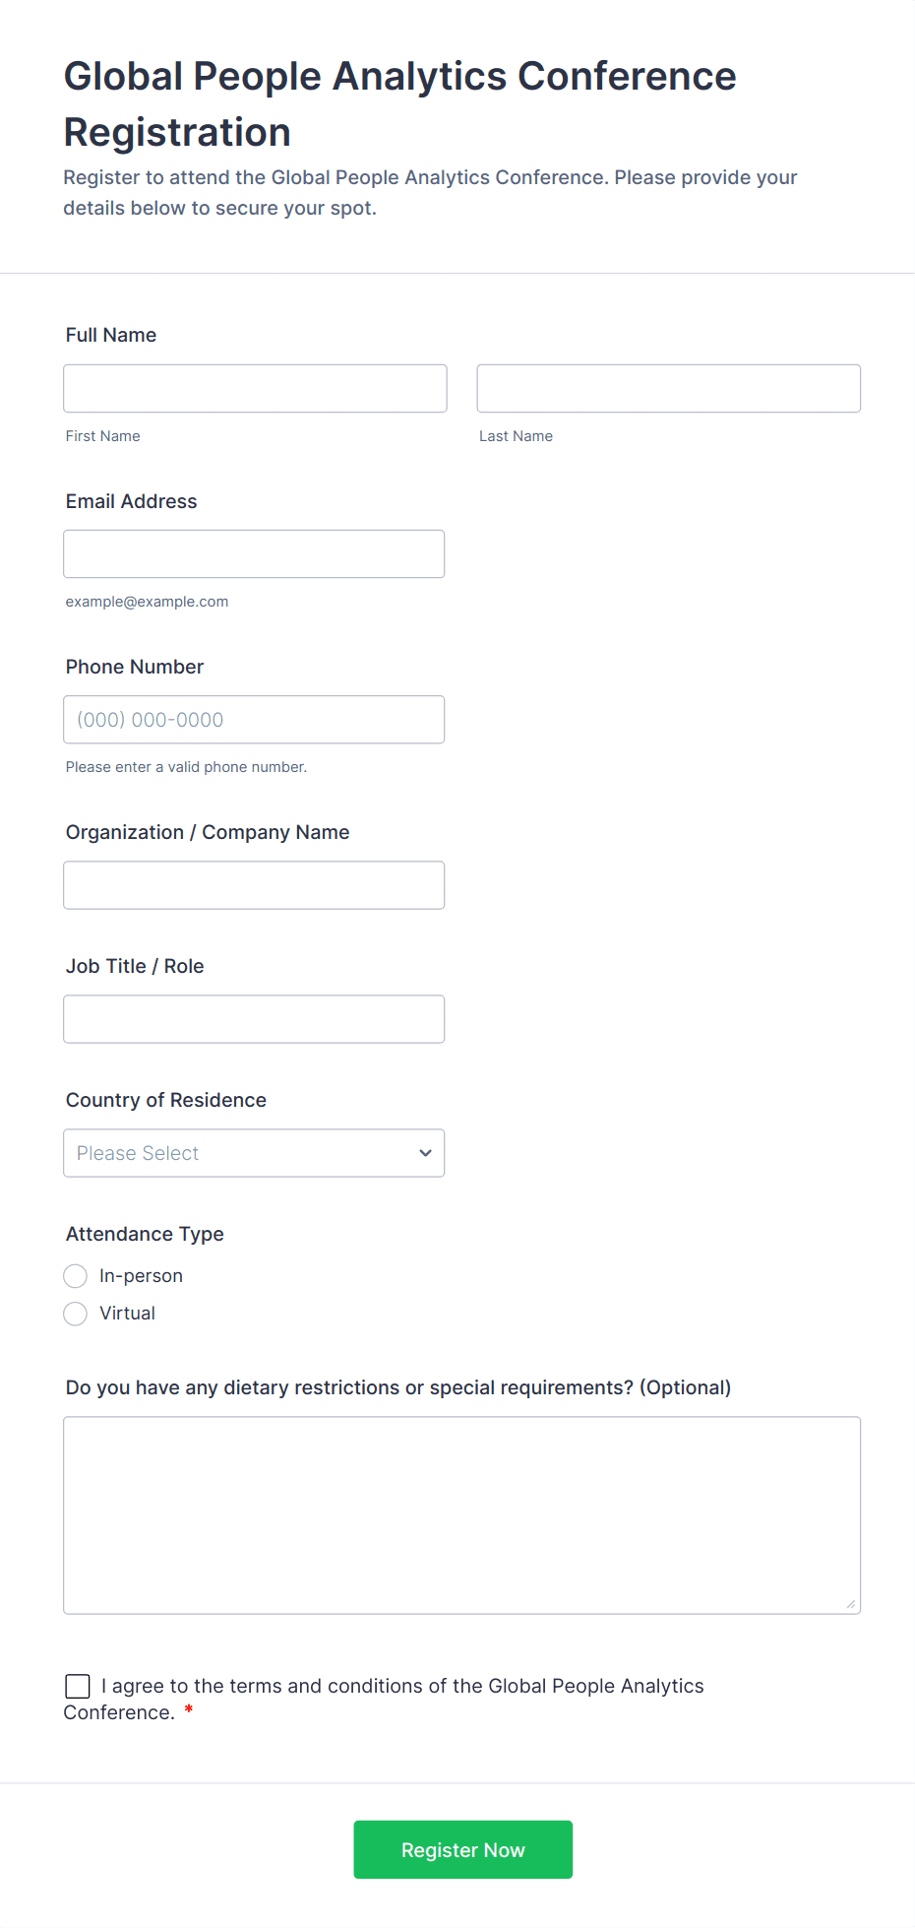The image size is (915, 1928).
Task: Click the Full Name field label
Action: pyautogui.click(x=111, y=335)
